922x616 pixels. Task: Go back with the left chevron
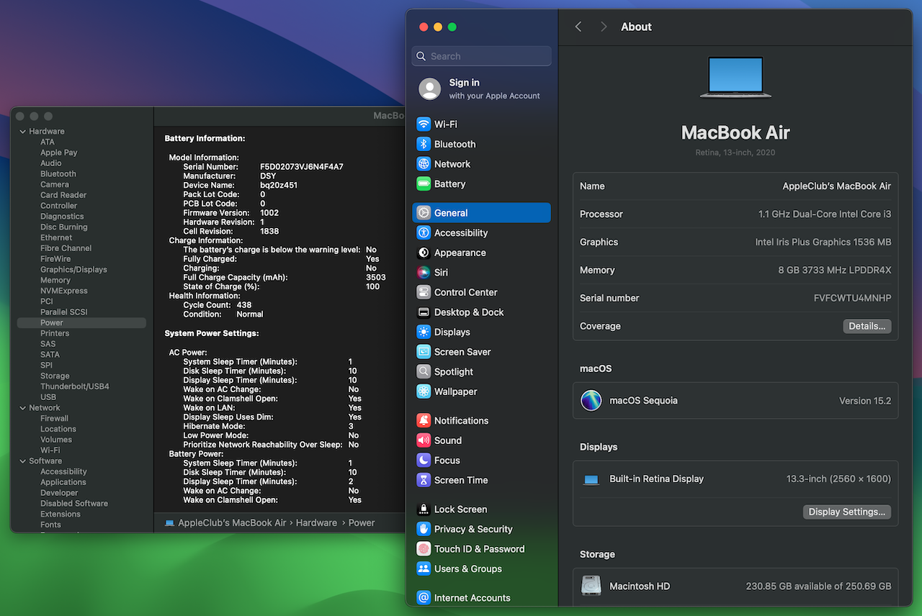point(578,27)
